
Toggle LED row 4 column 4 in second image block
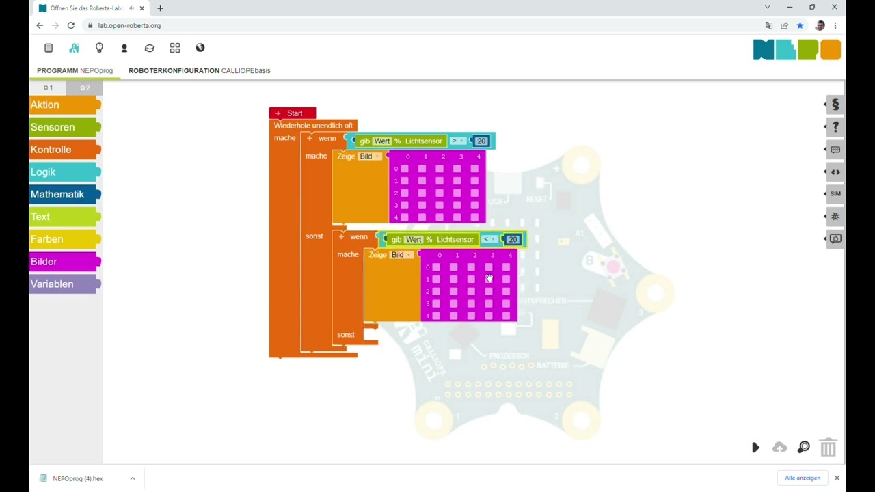(506, 316)
